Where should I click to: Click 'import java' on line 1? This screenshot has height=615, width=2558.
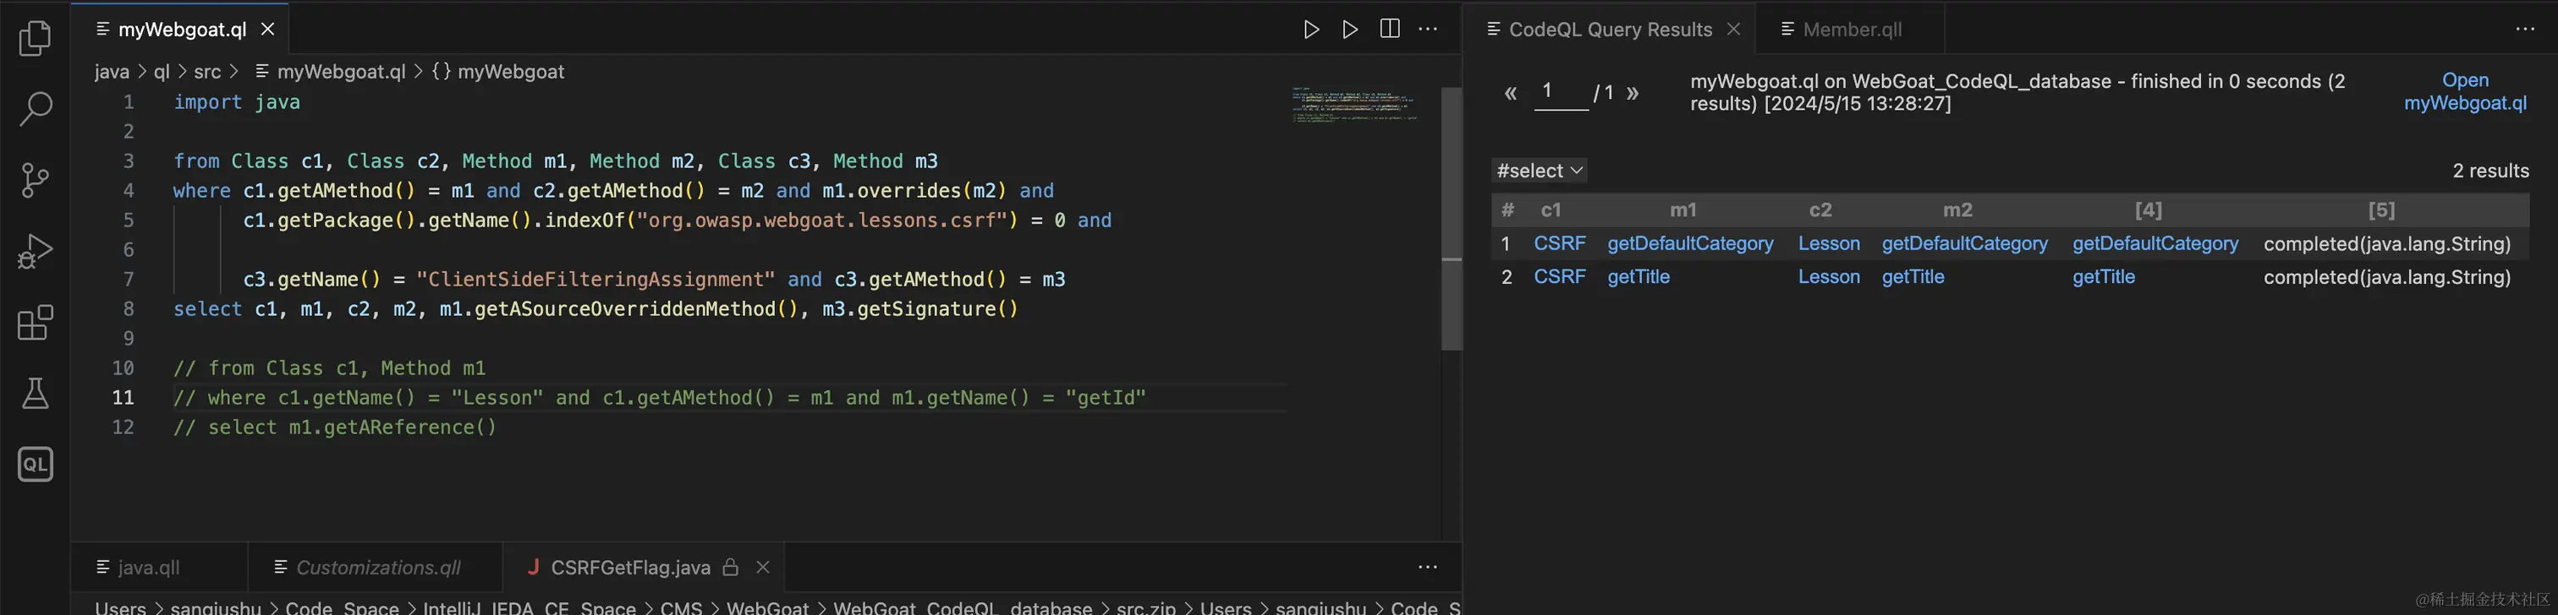[236, 102]
